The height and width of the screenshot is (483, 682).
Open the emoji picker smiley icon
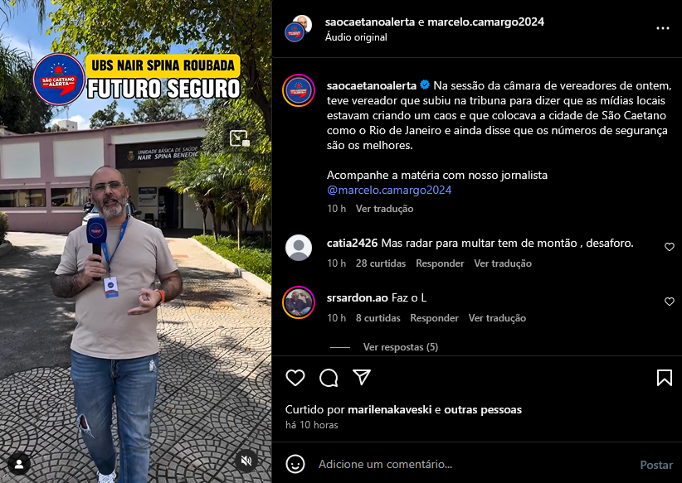tap(295, 464)
